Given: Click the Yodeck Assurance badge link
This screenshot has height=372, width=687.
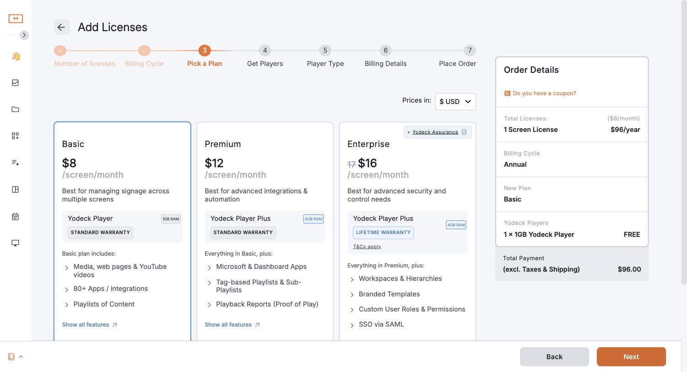Looking at the screenshot, I should (x=438, y=132).
